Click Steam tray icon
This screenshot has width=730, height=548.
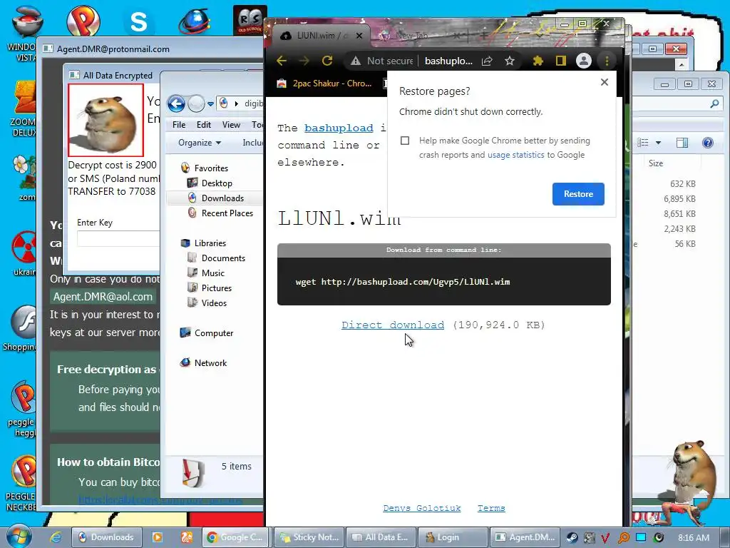tap(571, 538)
